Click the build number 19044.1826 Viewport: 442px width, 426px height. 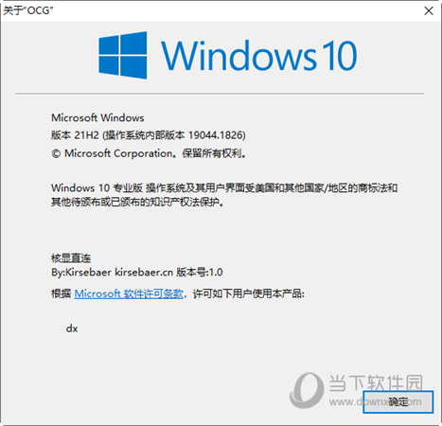tap(216, 135)
